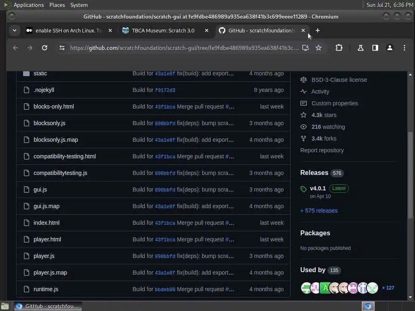Click Report repository
Image resolution: width=415 pixels, height=311 pixels.
pyautogui.click(x=322, y=150)
